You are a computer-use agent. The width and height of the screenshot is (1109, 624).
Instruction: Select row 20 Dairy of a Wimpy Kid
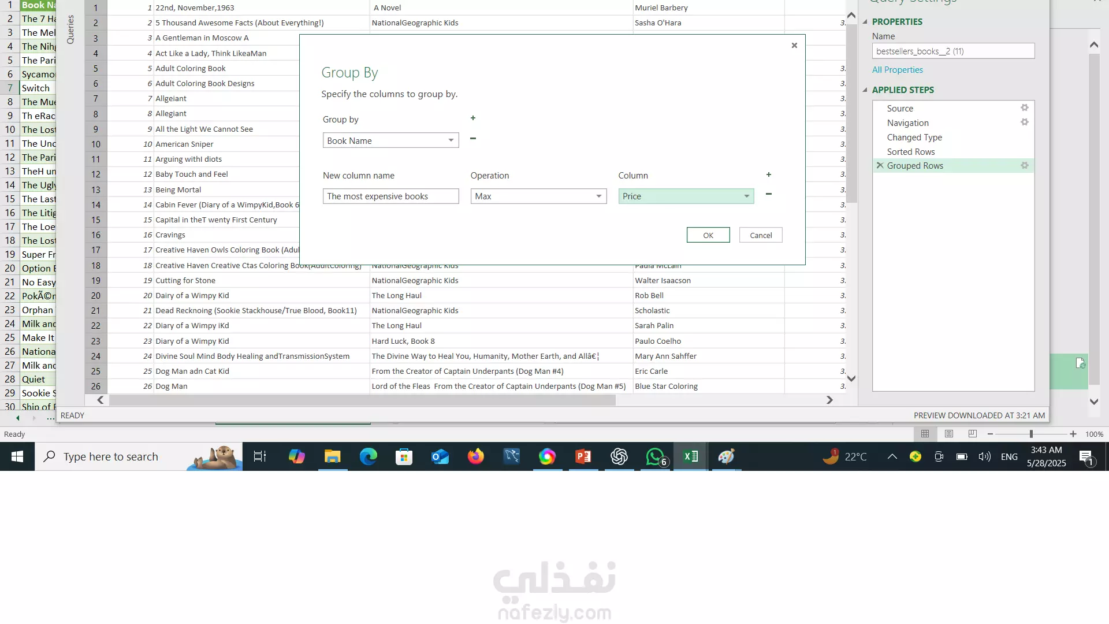95,296
